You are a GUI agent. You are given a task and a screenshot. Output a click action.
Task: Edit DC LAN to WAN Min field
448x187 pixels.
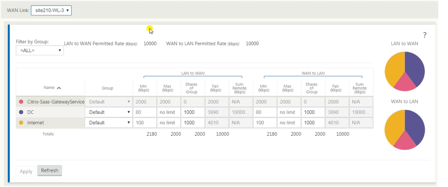coord(145,112)
